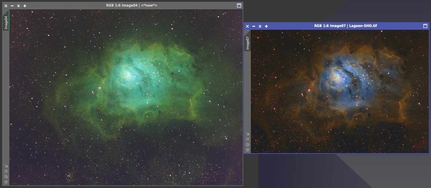Click the concentric circles icon in Image04 window
The width and height of the screenshot is (431, 188).
[6, 182]
